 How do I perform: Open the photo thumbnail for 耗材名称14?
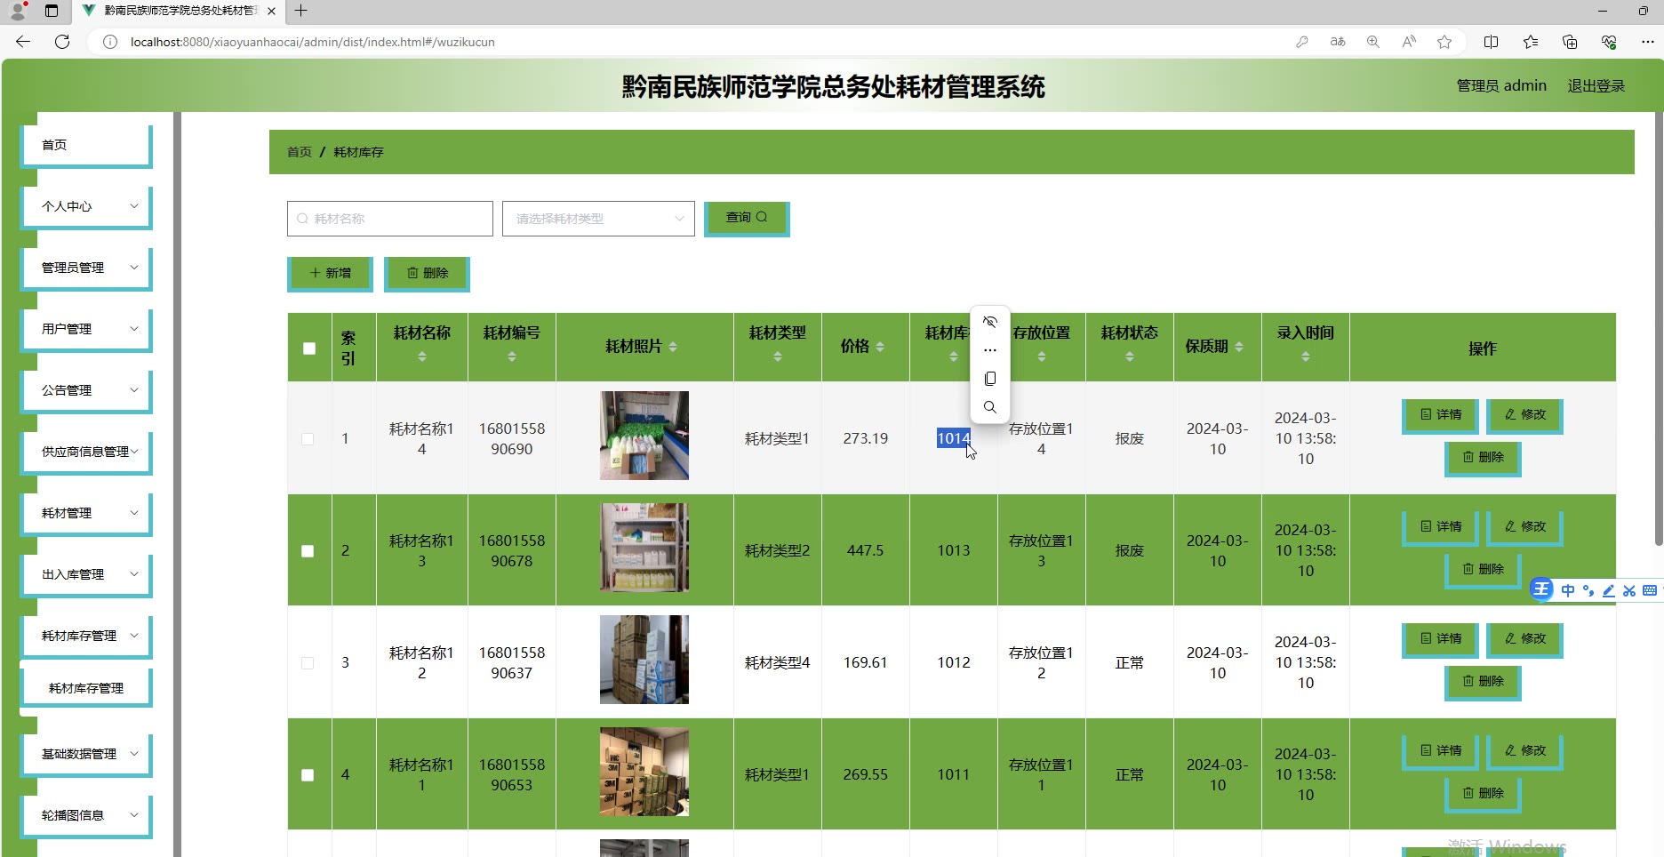pyautogui.click(x=644, y=436)
